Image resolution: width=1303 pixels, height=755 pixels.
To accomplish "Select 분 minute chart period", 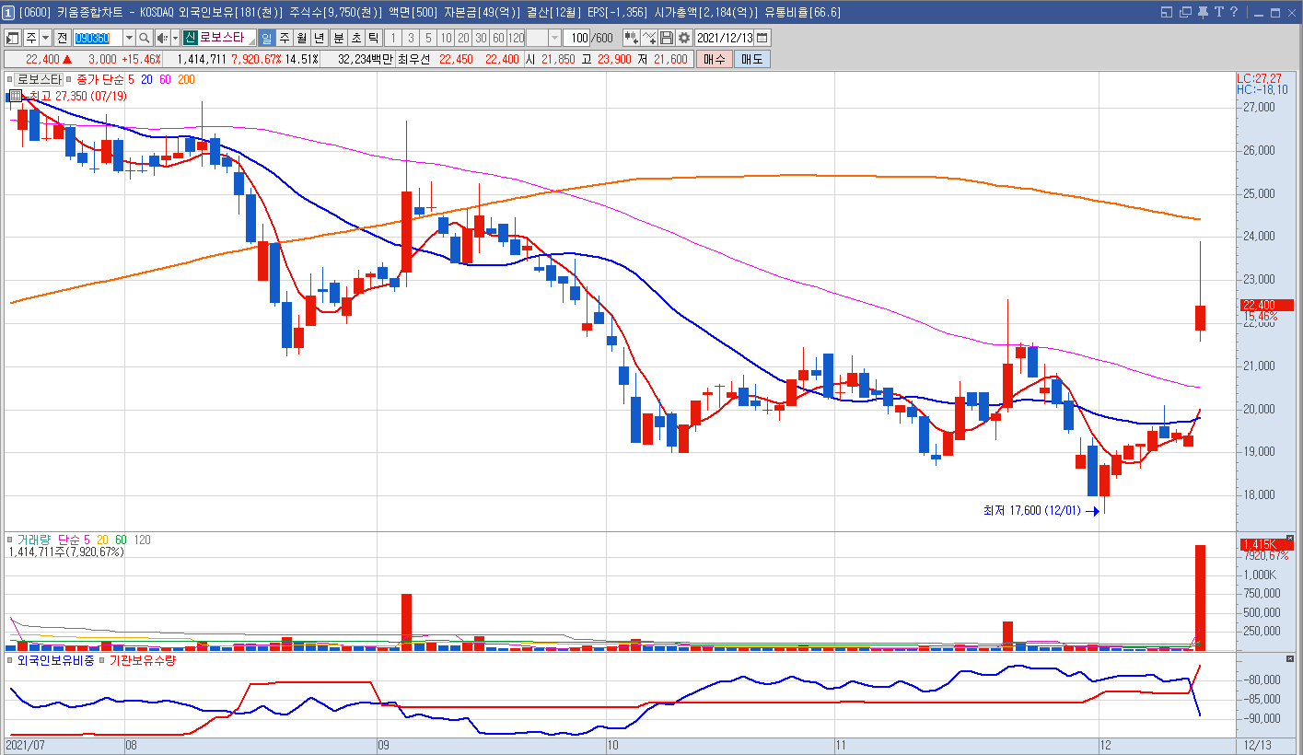I will (339, 38).
